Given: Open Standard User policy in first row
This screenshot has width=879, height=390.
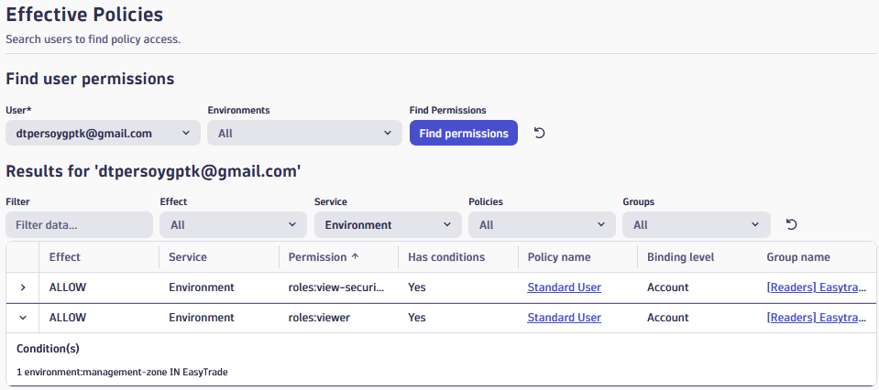Looking at the screenshot, I should [x=564, y=287].
